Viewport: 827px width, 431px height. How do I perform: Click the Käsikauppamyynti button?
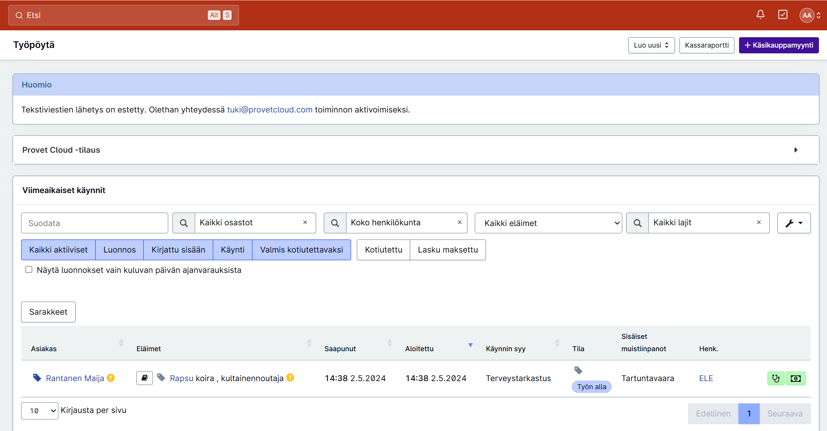click(779, 45)
